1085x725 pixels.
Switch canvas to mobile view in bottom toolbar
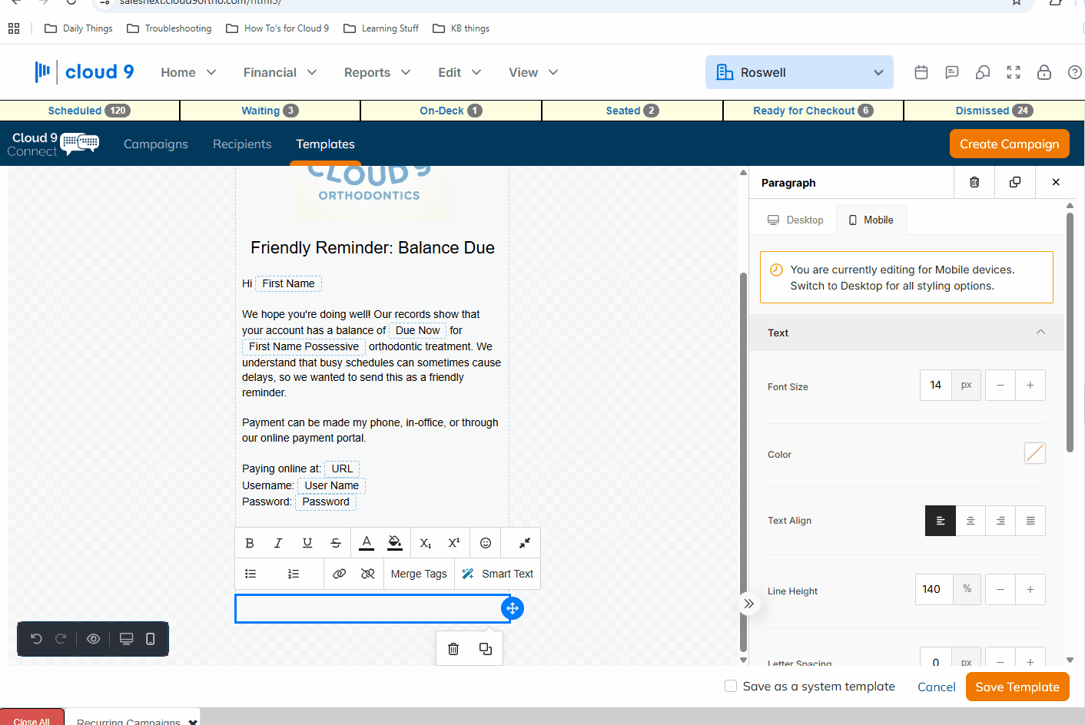pyautogui.click(x=151, y=639)
